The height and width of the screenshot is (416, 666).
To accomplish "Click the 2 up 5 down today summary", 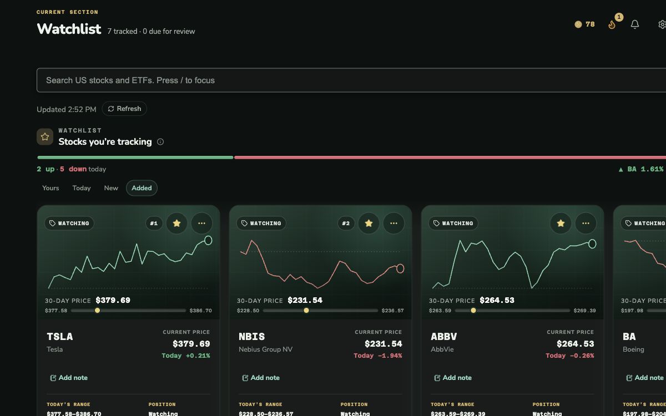I will pos(71,169).
